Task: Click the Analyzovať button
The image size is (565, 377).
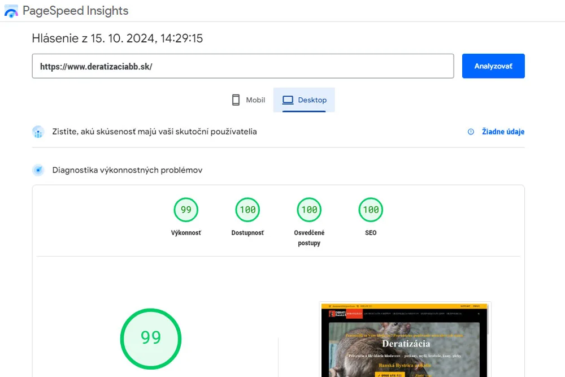Action: pyautogui.click(x=493, y=66)
